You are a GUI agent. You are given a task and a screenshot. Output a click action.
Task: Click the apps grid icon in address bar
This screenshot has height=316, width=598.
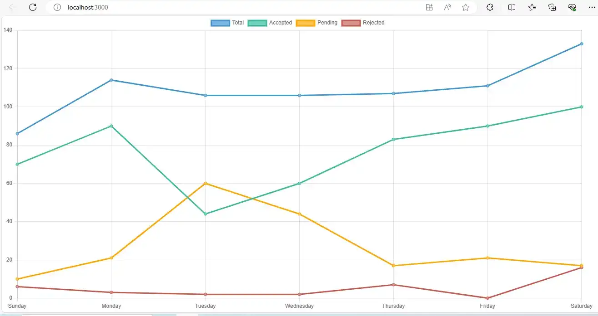429,7
